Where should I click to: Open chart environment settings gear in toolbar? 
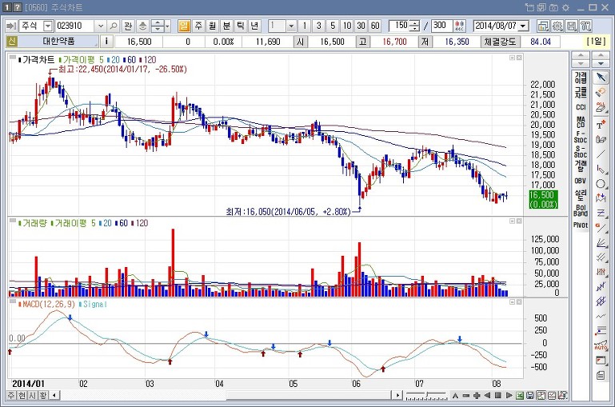pyautogui.click(x=557, y=26)
